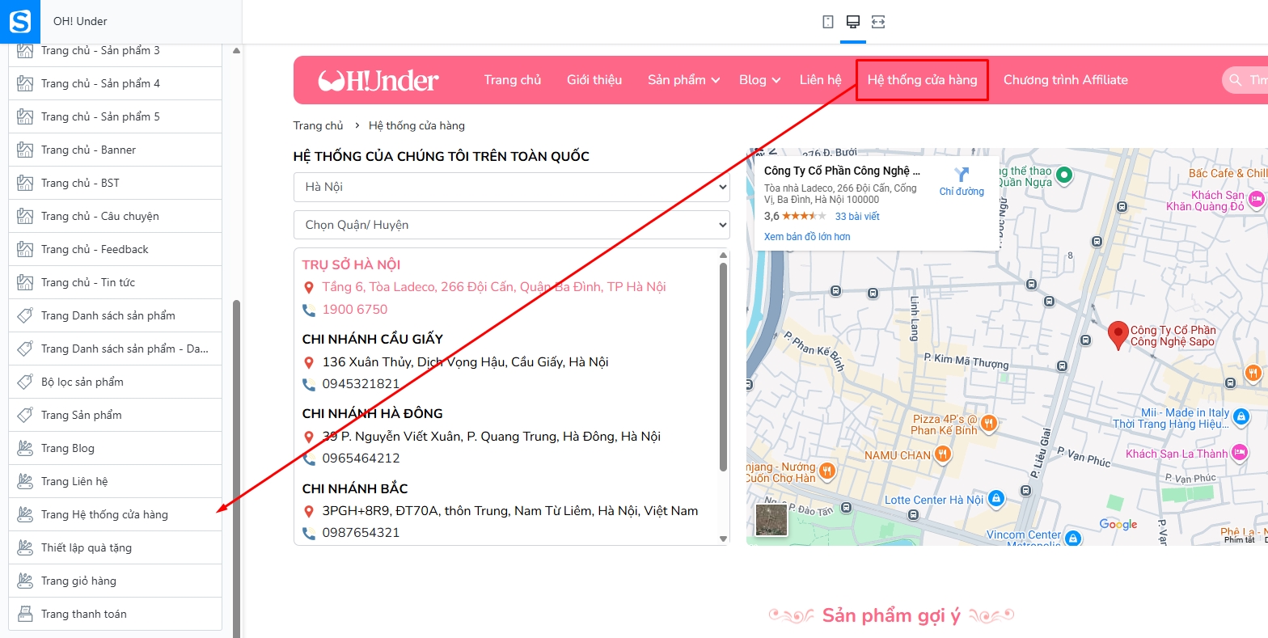Open the Chọn Quận/ Huyện dropdown

point(511,225)
